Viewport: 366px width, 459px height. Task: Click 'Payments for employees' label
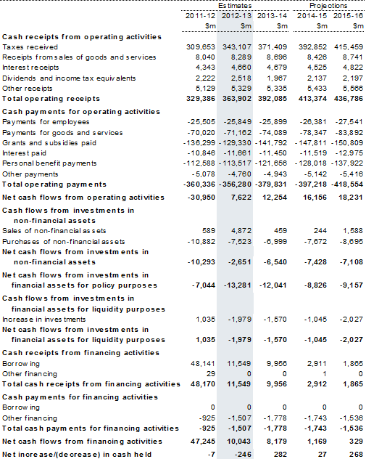tap(46, 122)
